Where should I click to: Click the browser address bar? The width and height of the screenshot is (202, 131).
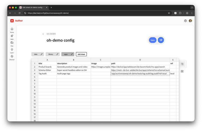[94, 13]
